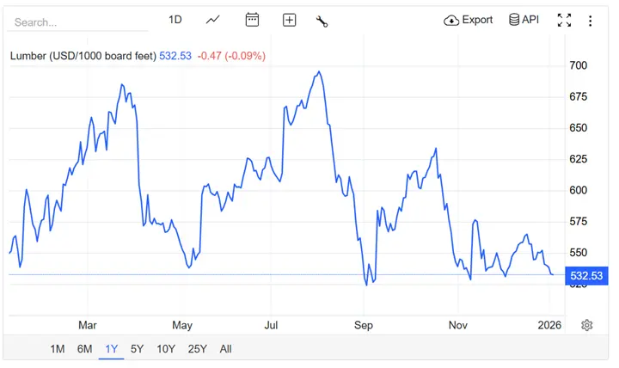This screenshot has height=368, width=619.
Task: Open chart settings gear icon
Action: [x=587, y=325]
